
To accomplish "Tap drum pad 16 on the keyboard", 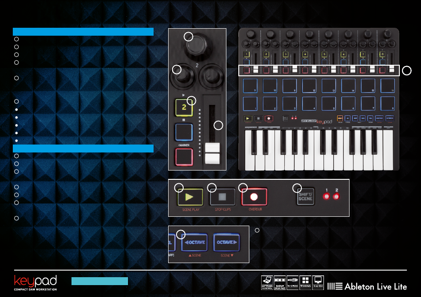I will 388,86.
